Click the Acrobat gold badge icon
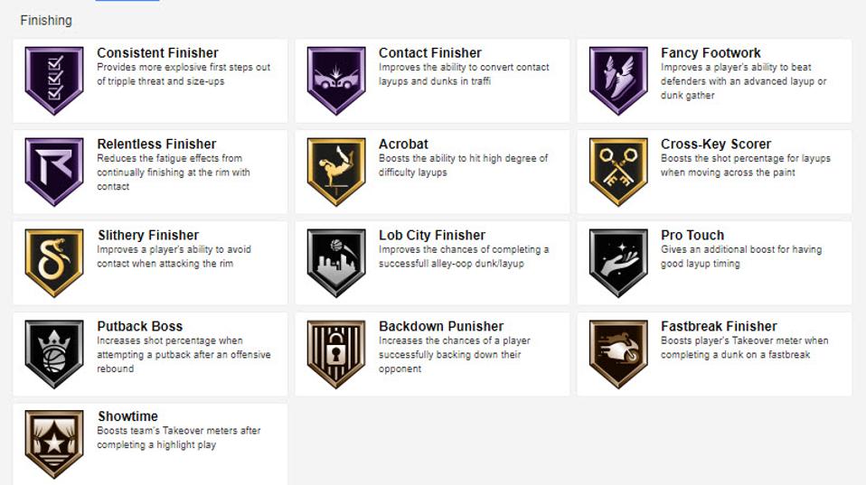Screen dimensions: 866x485 pyautogui.click(x=336, y=172)
